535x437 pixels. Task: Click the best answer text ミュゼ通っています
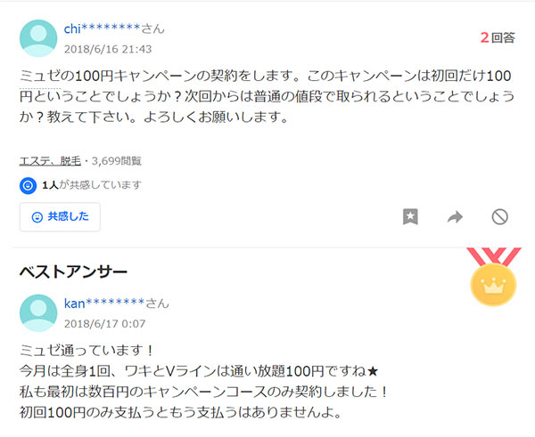[86, 351]
